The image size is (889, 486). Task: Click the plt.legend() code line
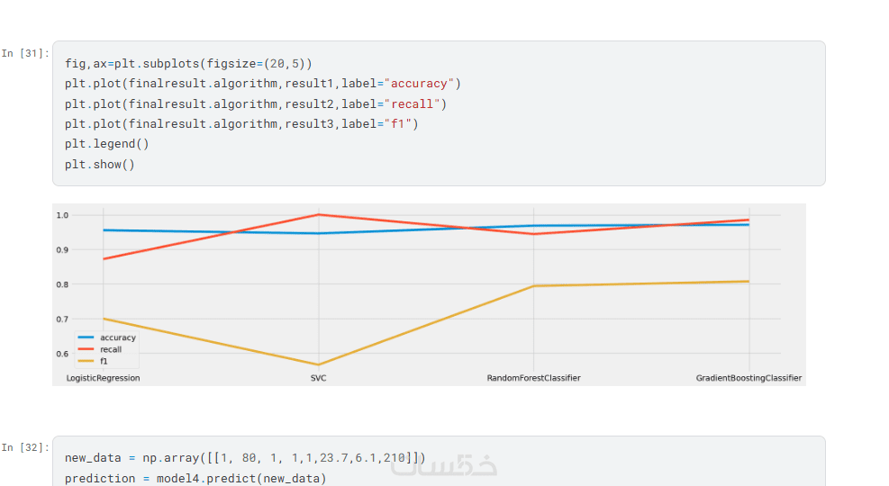106,144
